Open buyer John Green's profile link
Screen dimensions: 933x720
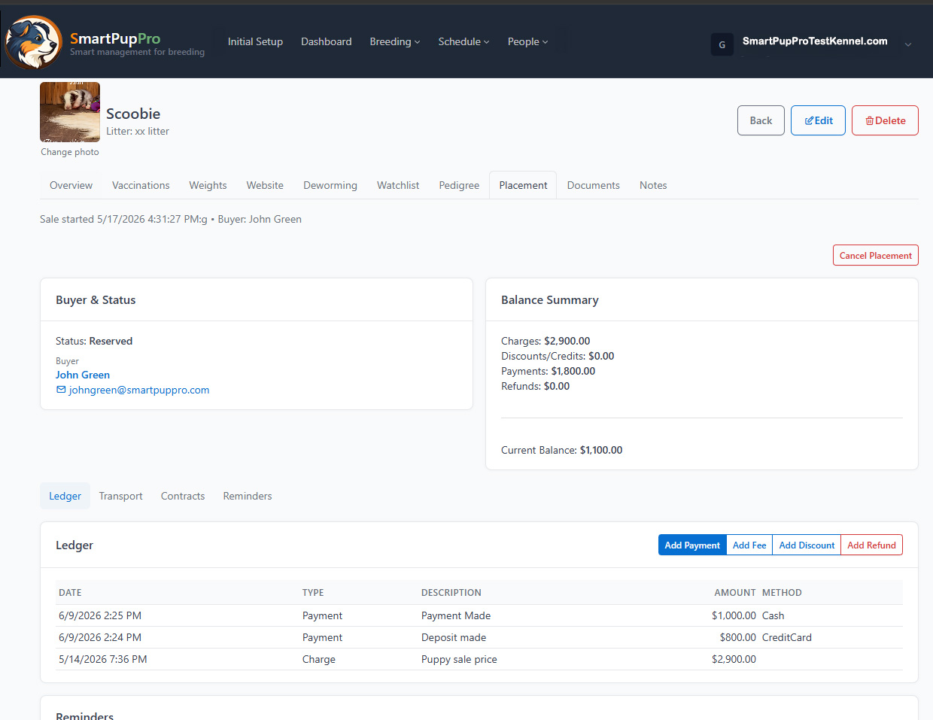tap(83, 375)
